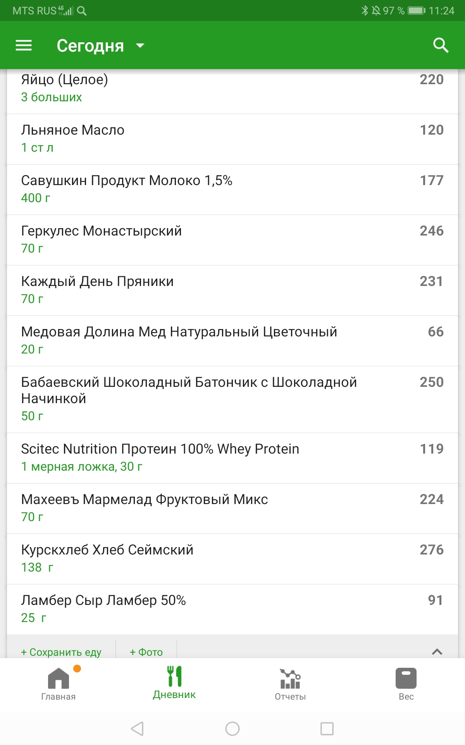Image resolution: width=465 pixels, height=745 pixels.
Task: Open the Главная home tab
Action: tap(59, 684)
